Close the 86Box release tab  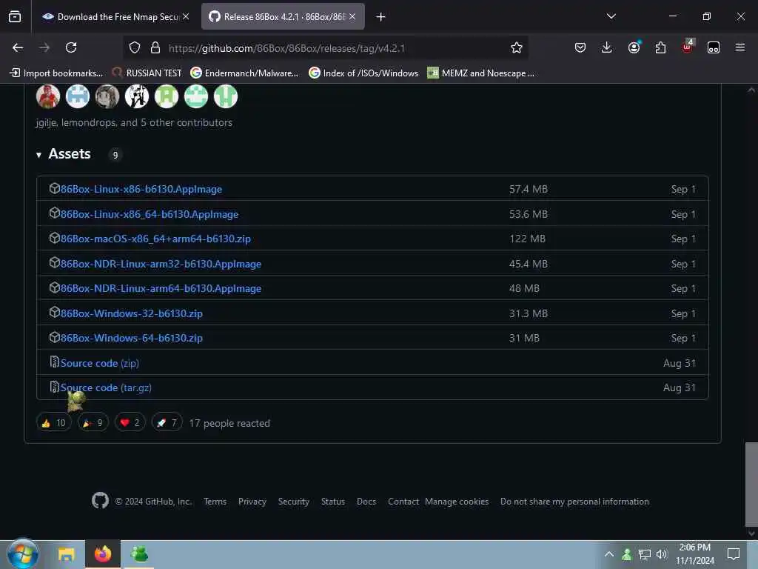pos(352,16)
